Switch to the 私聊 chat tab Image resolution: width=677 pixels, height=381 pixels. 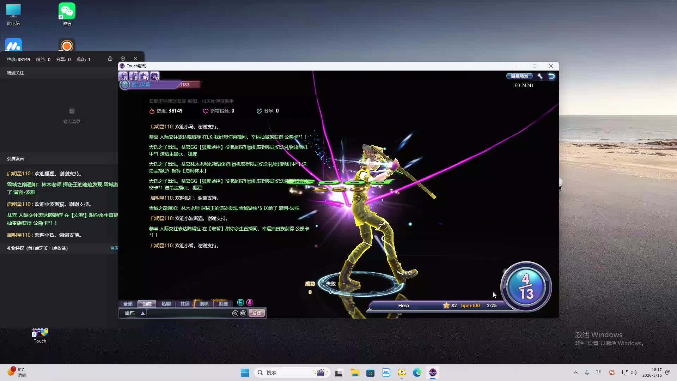[166, 304]
